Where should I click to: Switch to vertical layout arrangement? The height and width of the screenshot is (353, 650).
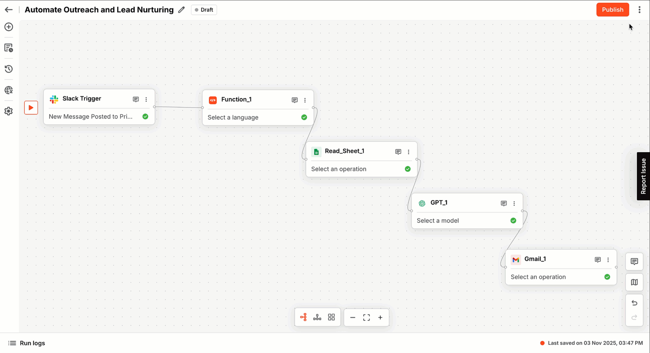point(317,317)
